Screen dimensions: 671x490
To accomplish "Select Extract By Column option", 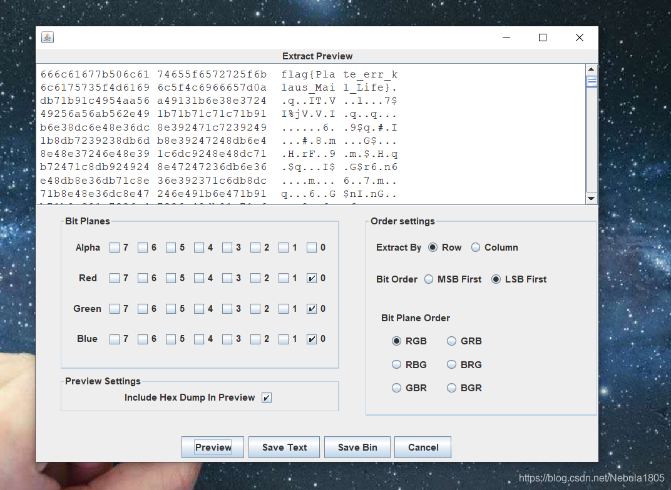I will tap(476, 247).
